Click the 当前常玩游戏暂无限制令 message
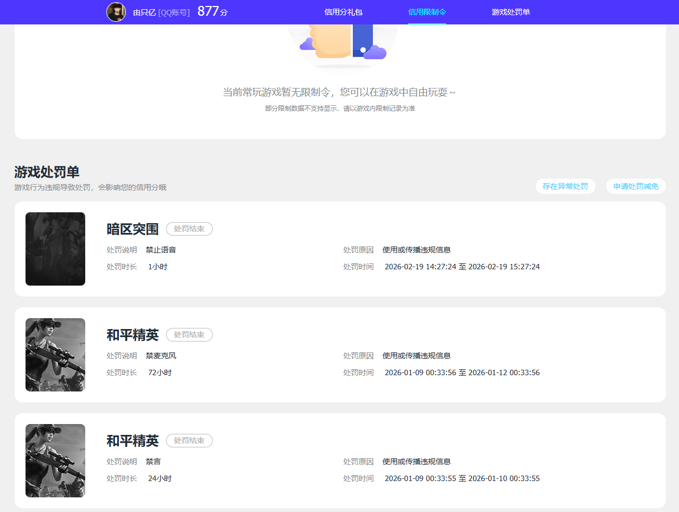This screenshot has height=512, width=679. (x=339, y=92)
